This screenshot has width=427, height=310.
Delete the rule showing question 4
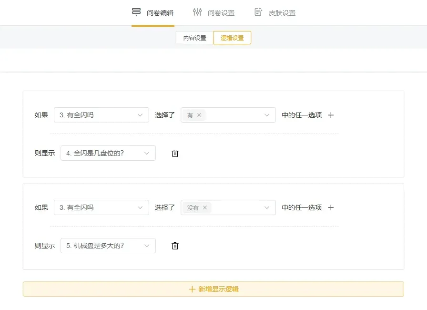[175, 153]
